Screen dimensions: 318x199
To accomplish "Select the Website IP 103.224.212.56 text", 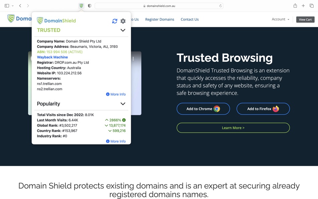I will tap(59, 73).
